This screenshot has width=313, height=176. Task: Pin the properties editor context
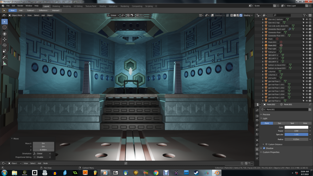tap(310, 105)
